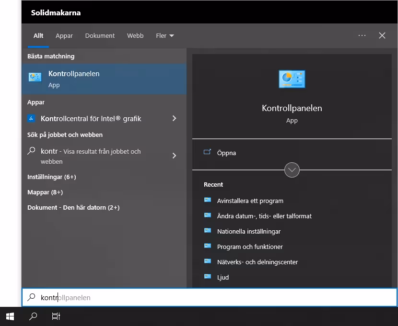
Task: Click the magnifier icon in search box
Action: [32, 297]
